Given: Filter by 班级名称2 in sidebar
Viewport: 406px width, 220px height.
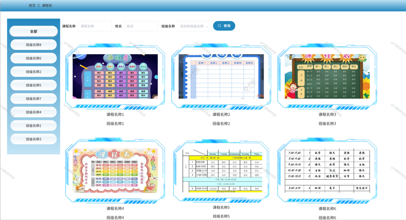Looking at the screenshot, I should [x=34, y=72].
